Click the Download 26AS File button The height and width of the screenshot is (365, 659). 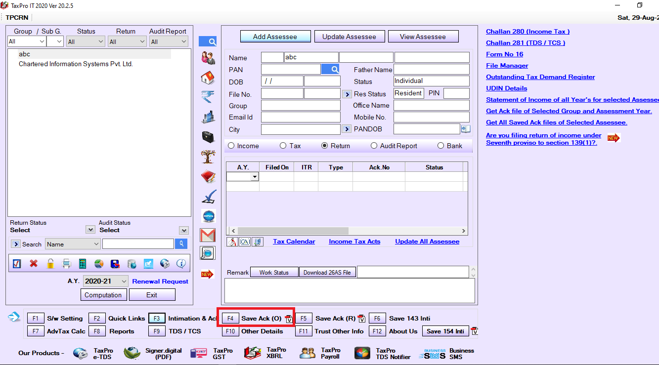[x=327, y=272]
